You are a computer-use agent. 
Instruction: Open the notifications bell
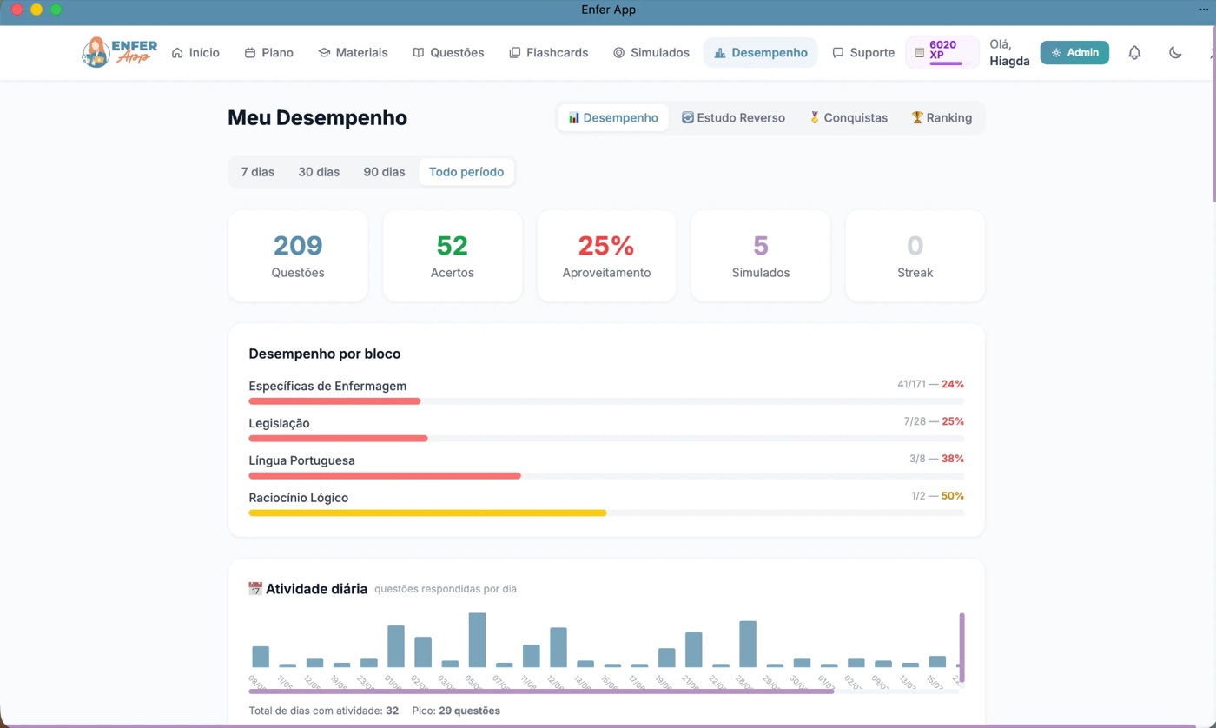[1134, 52]
